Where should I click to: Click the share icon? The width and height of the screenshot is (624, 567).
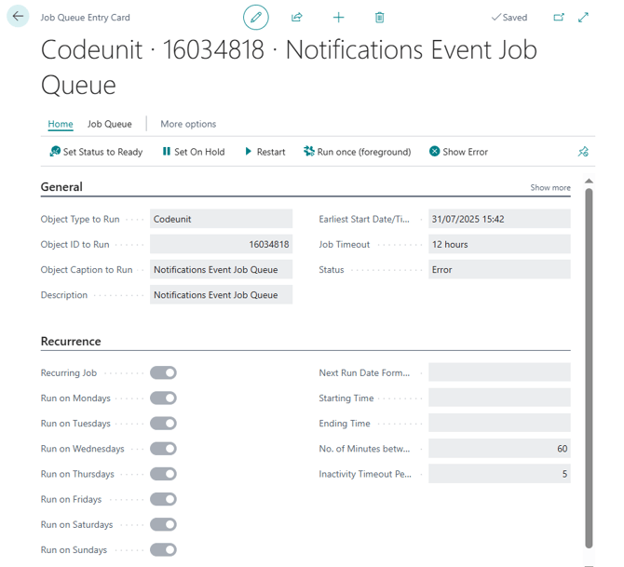point(297,17)
